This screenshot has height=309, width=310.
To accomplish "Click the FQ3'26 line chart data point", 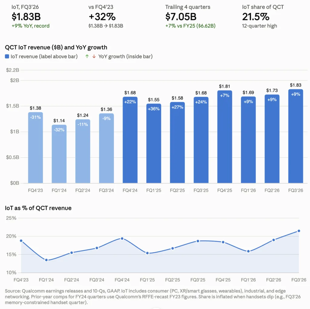I will tap(299, 231).
